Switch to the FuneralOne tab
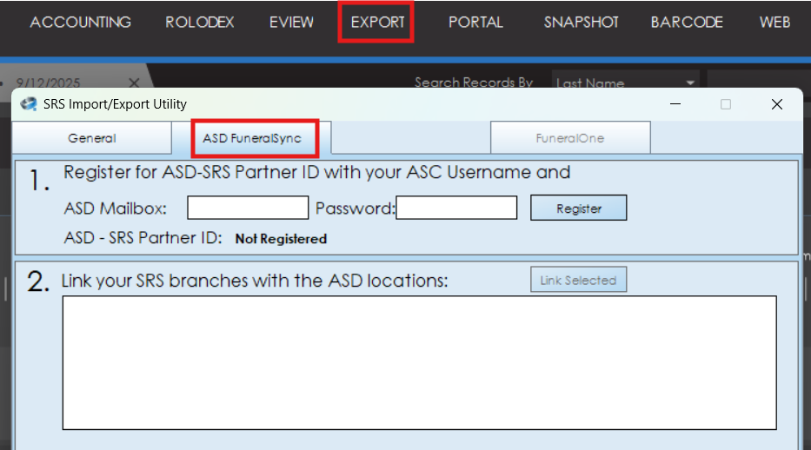Screen dimensions: 811x450 pyautogui.click(x=570, y=138)
